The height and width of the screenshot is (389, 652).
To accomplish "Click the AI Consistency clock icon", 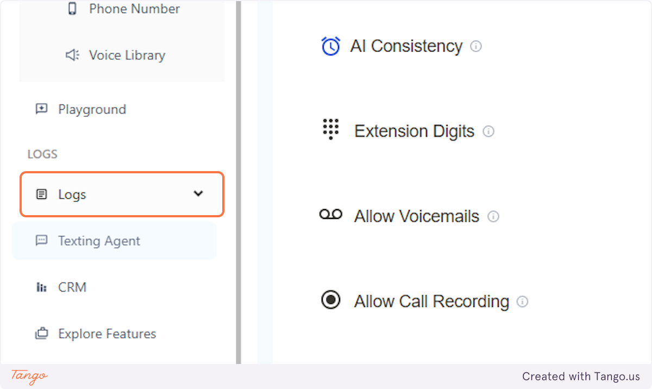I will click(330, 46).
